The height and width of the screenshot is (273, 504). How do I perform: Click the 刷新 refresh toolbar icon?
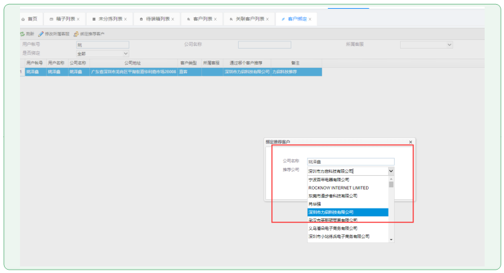pyautogui.click(x=22, y=33)
